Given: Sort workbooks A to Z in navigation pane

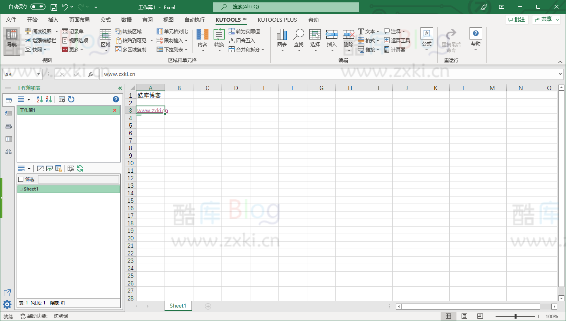Looking at the screenshot, I should click(39, 99).
